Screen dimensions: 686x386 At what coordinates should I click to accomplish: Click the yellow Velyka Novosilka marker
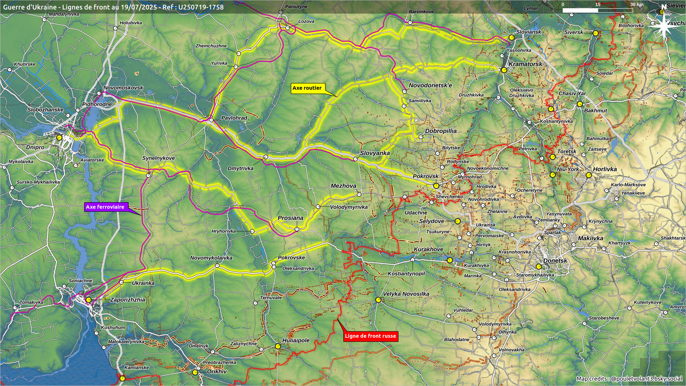(378, 300)
